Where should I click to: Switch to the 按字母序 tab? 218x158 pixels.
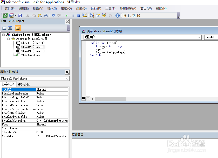coord(8,84)
